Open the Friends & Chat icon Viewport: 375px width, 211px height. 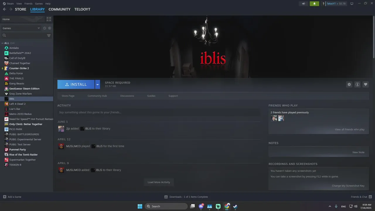(370, 197)
